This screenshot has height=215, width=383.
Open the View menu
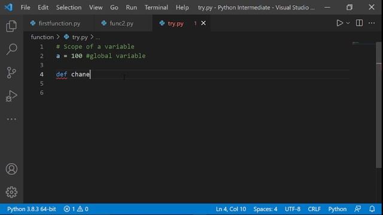tap(96, 8)
